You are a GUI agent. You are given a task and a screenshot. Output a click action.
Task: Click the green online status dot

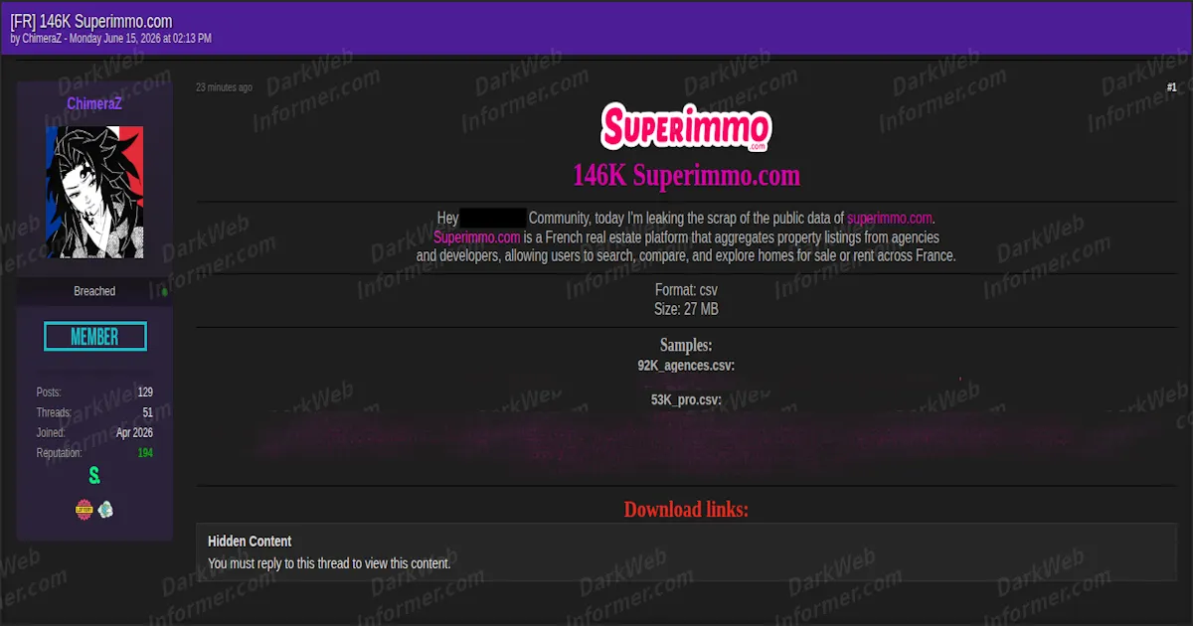pos(164,292)
